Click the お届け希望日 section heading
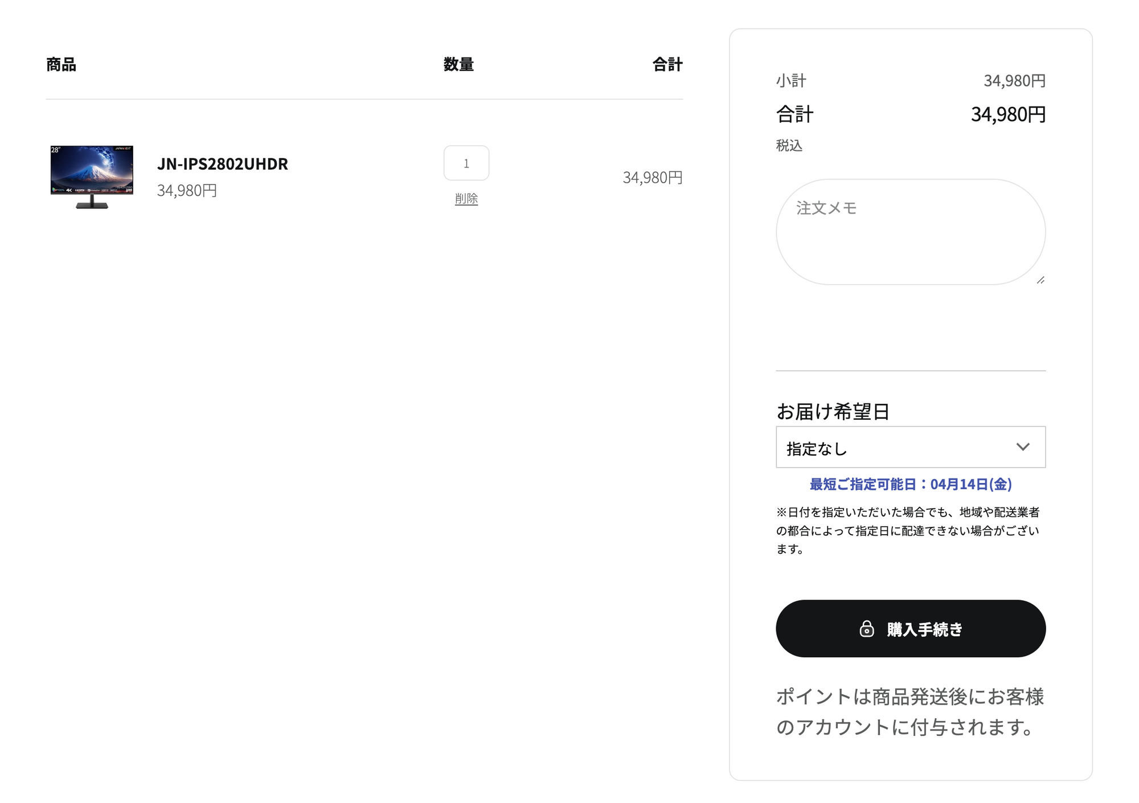 coord(833,411)
